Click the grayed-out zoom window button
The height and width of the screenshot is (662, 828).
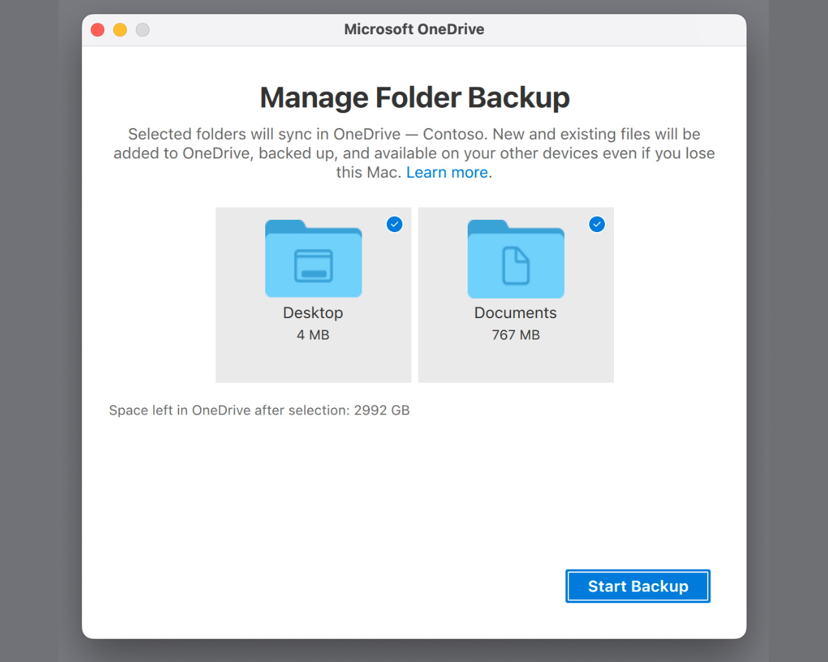143,30
